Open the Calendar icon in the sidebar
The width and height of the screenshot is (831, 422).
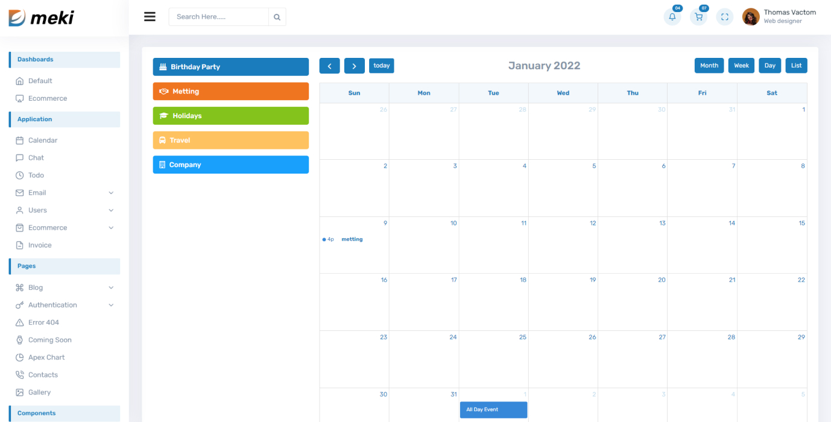(21, 140)
